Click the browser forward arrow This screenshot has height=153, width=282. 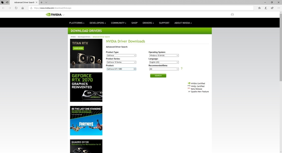click(x=10, y=8)
